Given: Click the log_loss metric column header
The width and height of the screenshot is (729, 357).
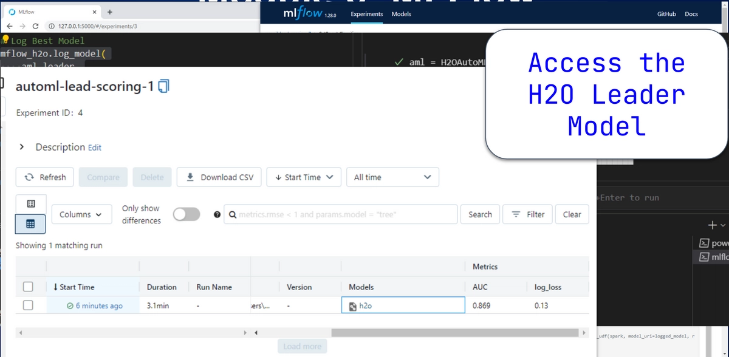Looking at the screenshot, I should 548,287.
